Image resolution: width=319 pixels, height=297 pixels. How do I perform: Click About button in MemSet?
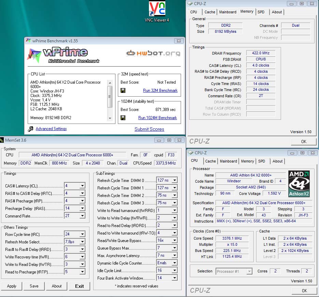[x=57, y=286]
